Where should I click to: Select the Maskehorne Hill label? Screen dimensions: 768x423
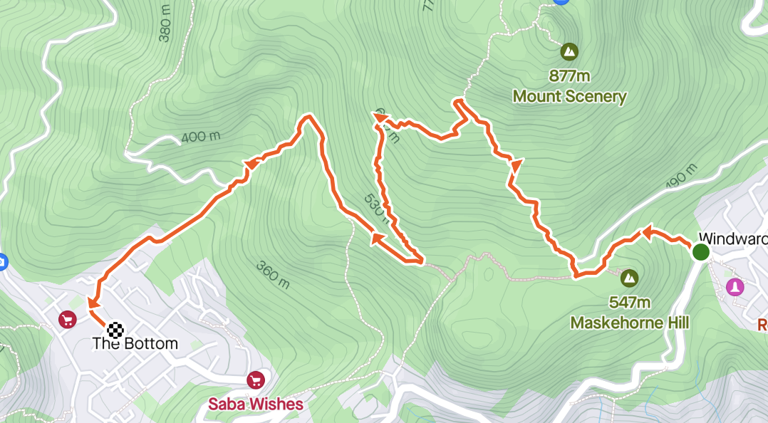pos(630,323)
